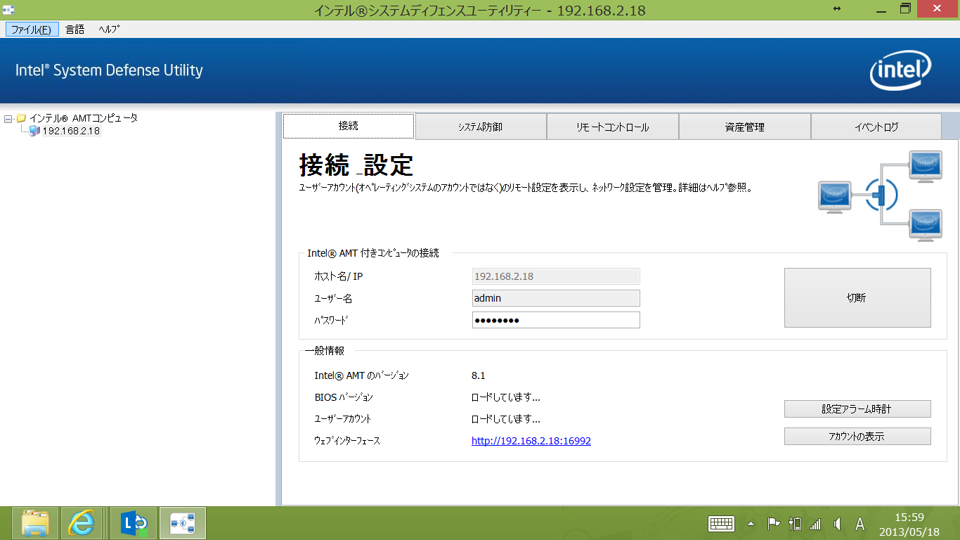This screenshot has height=540, width=960.
Task: Switch to the イベントログ tab
Action: pos(876,127)
